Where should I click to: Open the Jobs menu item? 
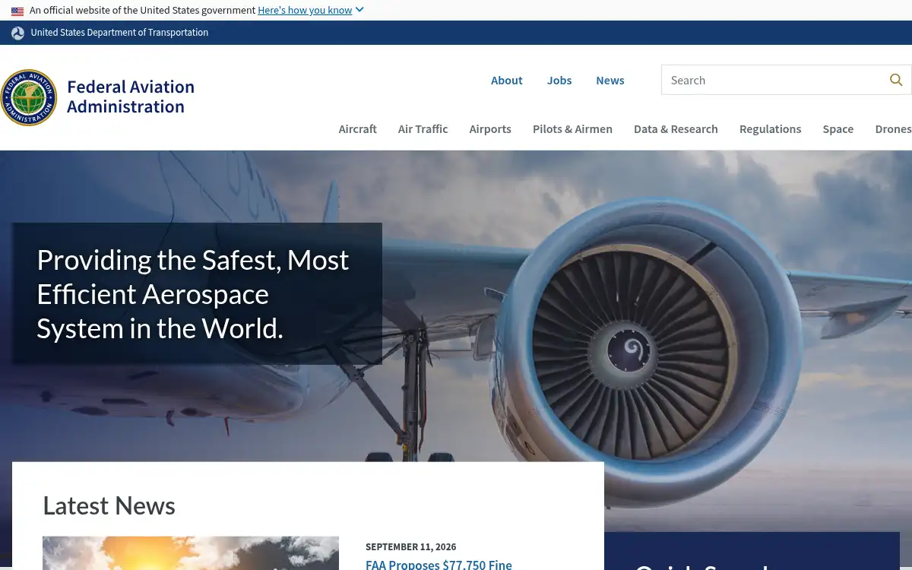[x=559, y=81]
